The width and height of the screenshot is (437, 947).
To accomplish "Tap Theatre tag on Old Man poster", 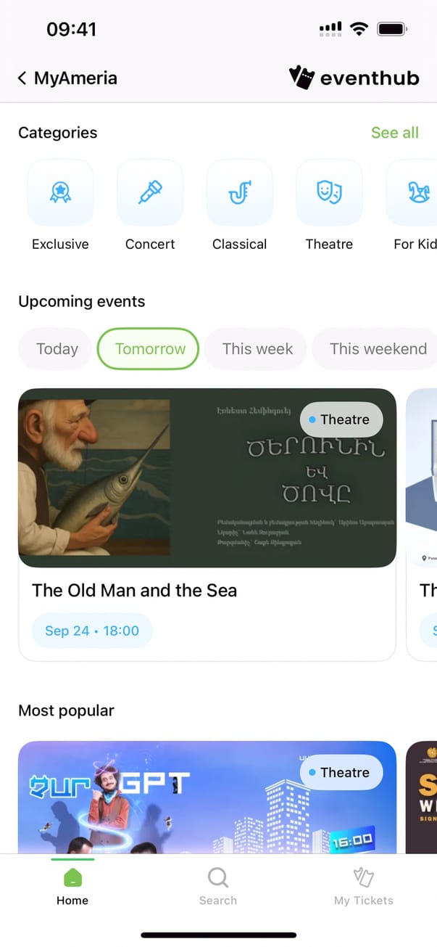I will point(341,419).
